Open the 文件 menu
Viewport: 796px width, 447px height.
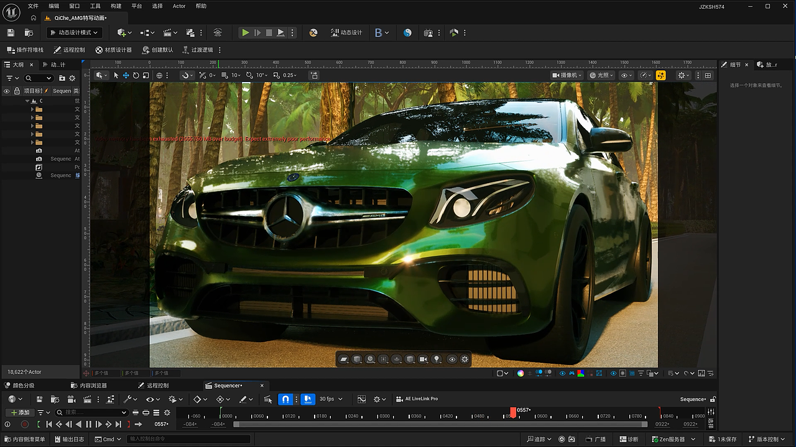[x=33, y=6]
